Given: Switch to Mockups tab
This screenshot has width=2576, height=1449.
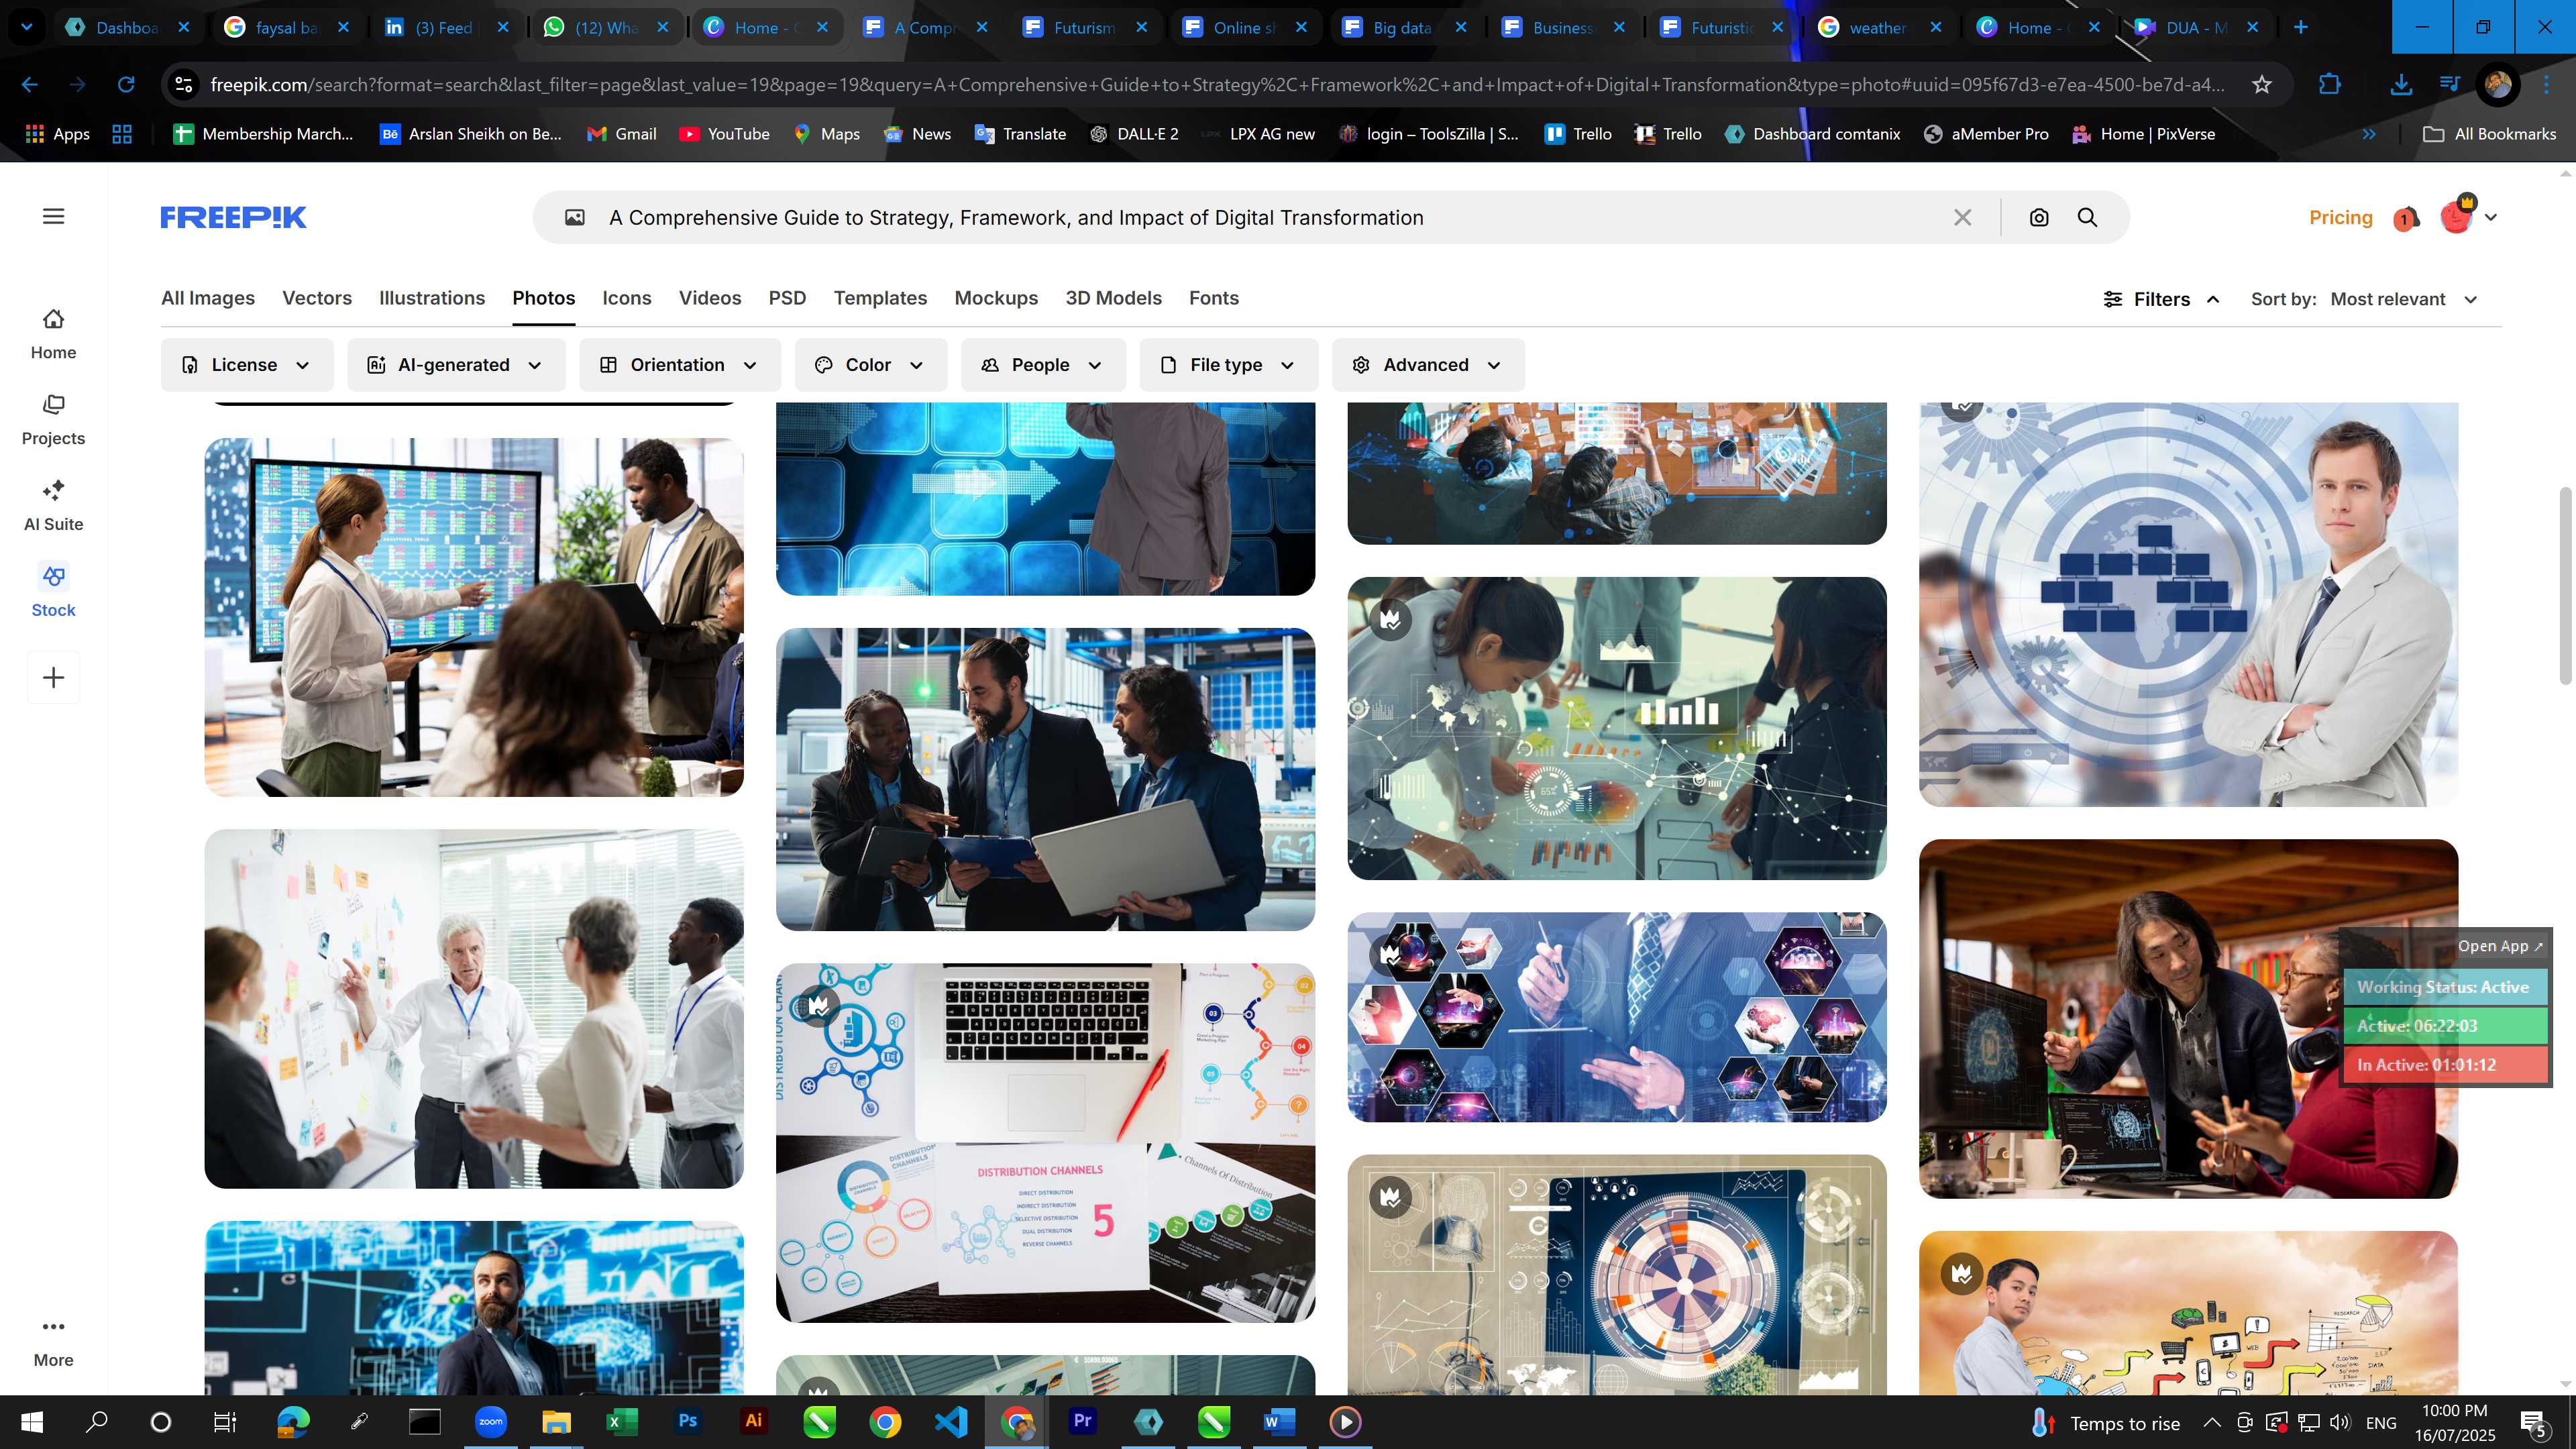Looking at the screenshot, I should [996, 298].
